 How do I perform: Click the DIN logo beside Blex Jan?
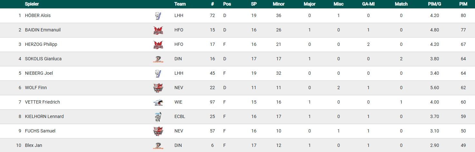158,146
